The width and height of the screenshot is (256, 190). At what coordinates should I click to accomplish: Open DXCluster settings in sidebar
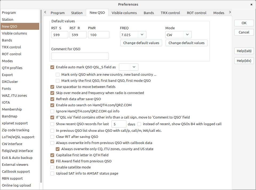point(20,82)
